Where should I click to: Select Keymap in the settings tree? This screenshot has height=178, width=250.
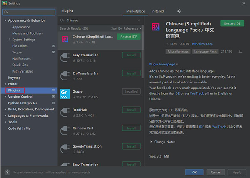14,78
